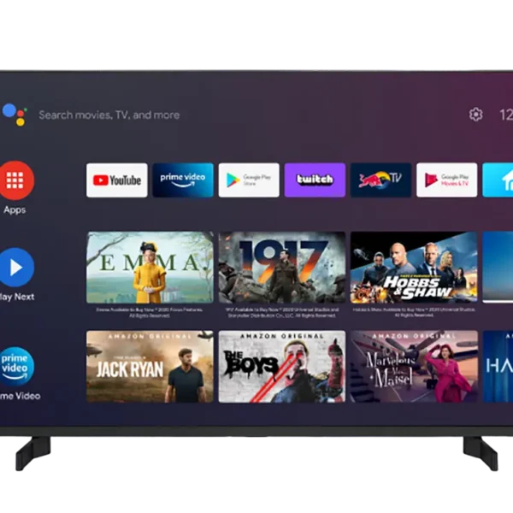The image size is (513, 513).
Task: Launch the Twitch app tile
Action: (315, 180)
